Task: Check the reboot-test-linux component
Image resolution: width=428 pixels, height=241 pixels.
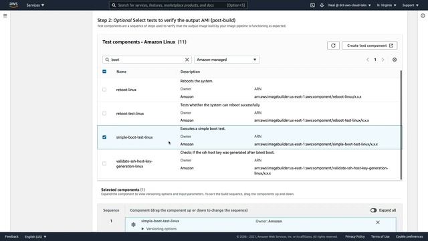Action: click(x=104, y=113)
